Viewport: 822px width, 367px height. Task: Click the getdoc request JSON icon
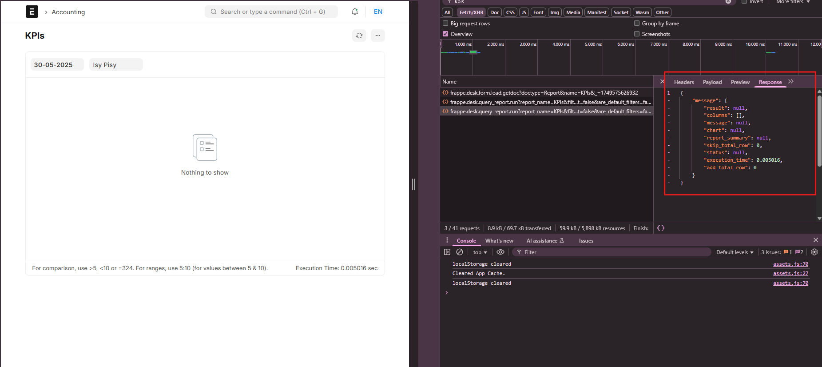445,93
